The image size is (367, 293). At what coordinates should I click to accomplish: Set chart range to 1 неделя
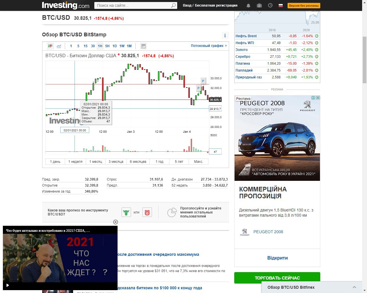tap(75, 162)
